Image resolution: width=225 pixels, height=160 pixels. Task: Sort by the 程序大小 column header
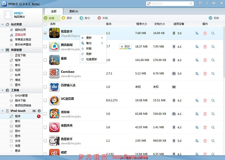142,24
